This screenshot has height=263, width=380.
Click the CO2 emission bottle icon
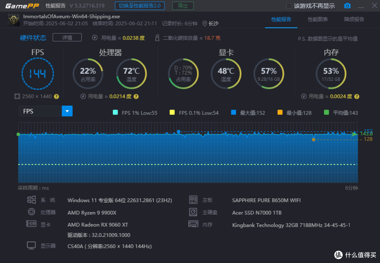coord(157,38)
